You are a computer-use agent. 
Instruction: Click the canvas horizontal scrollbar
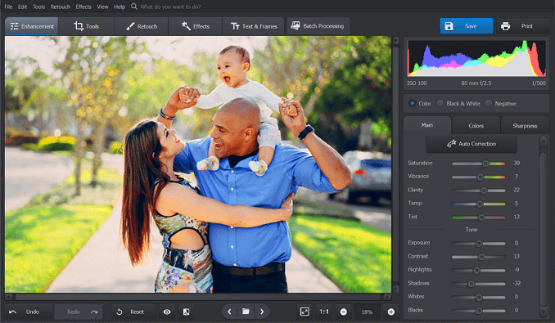click(x=198, y=297)
